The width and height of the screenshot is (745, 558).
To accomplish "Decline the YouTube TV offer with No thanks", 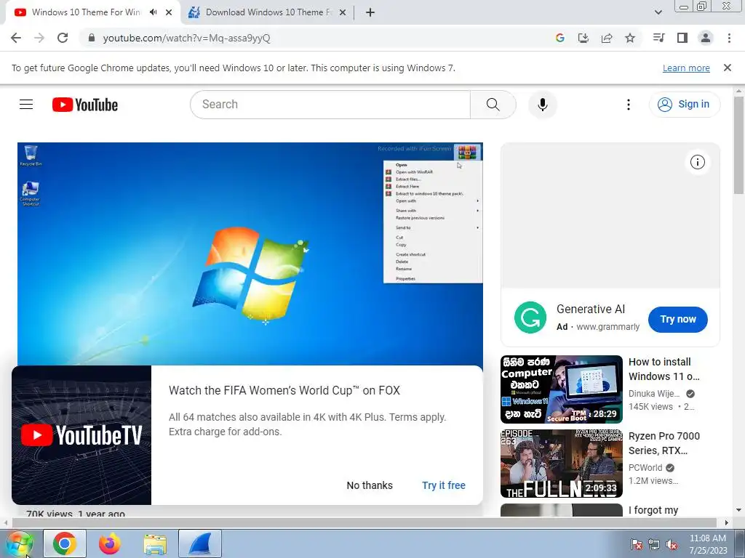I will click(370, 485).
